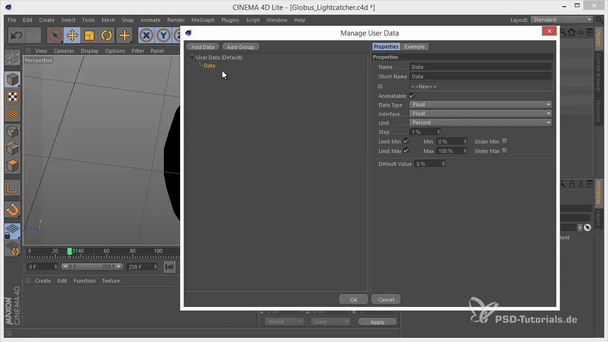Select the Data item in user data tree

point(209,66)
